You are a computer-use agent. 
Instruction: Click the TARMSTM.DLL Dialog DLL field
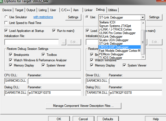pos(97,93)
